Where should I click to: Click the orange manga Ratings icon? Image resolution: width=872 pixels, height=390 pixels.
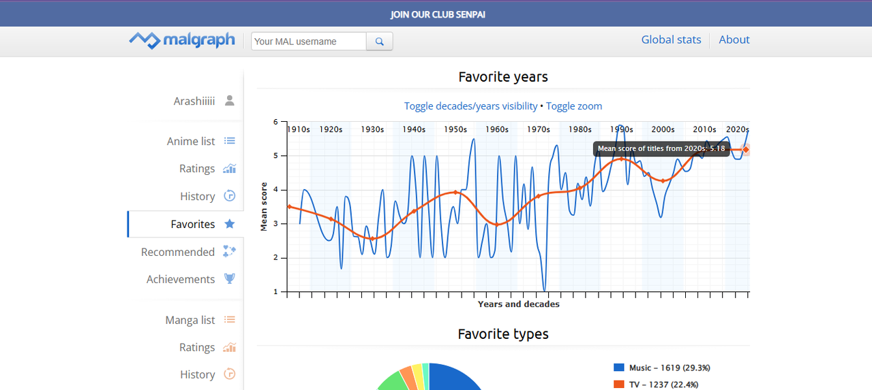230,347
